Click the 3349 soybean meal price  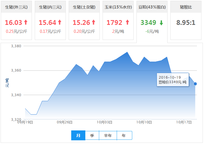point(148,23)
